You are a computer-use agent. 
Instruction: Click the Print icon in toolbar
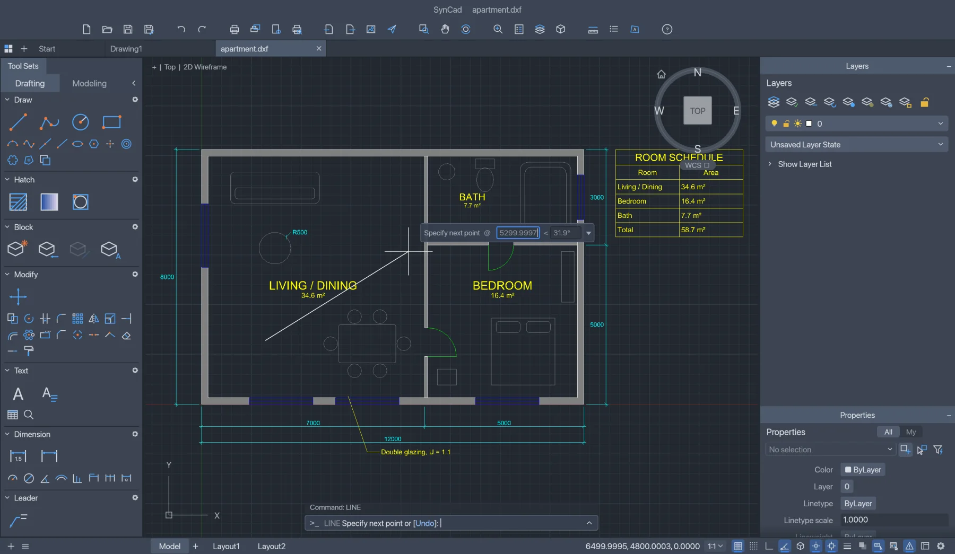coord(234,29)
